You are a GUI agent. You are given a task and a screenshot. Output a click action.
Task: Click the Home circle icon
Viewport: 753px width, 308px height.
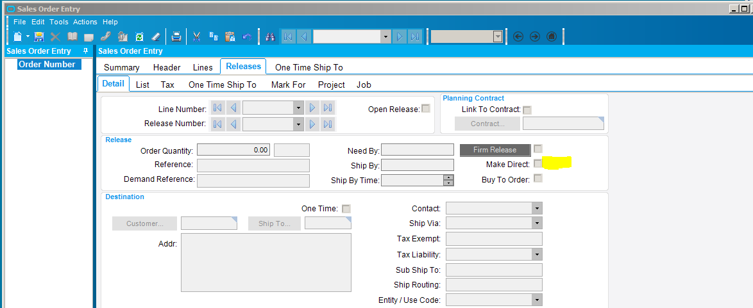point(552,37)
